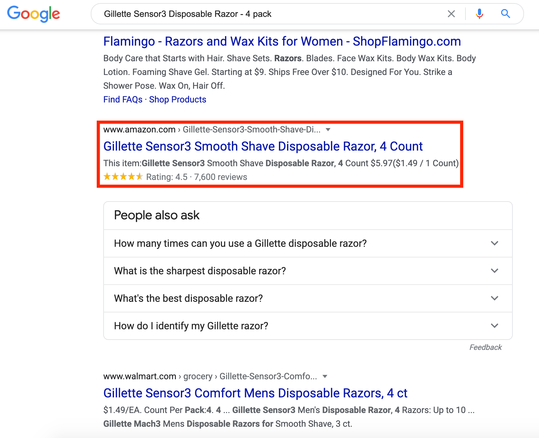The image size is (539, 438).
Task: Clear the search query with X
Action: pos(451,14)
